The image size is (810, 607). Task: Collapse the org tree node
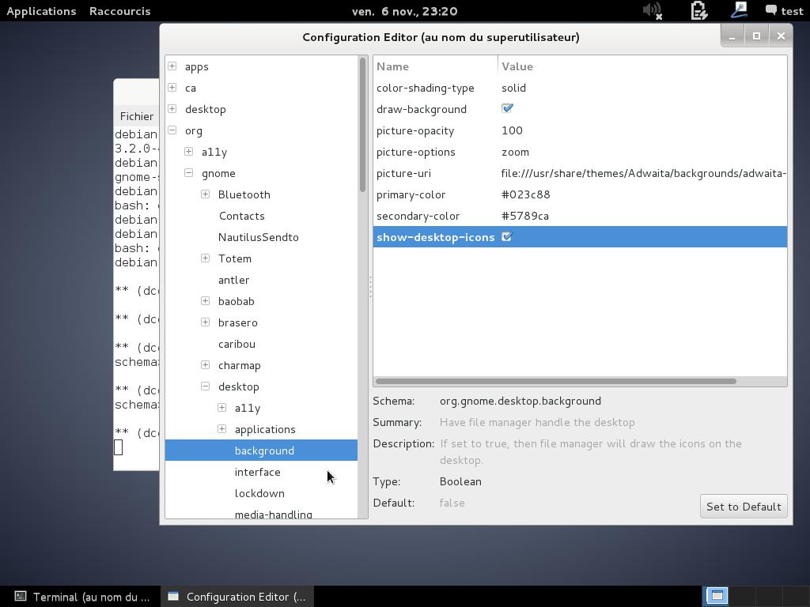click(172, 130)
